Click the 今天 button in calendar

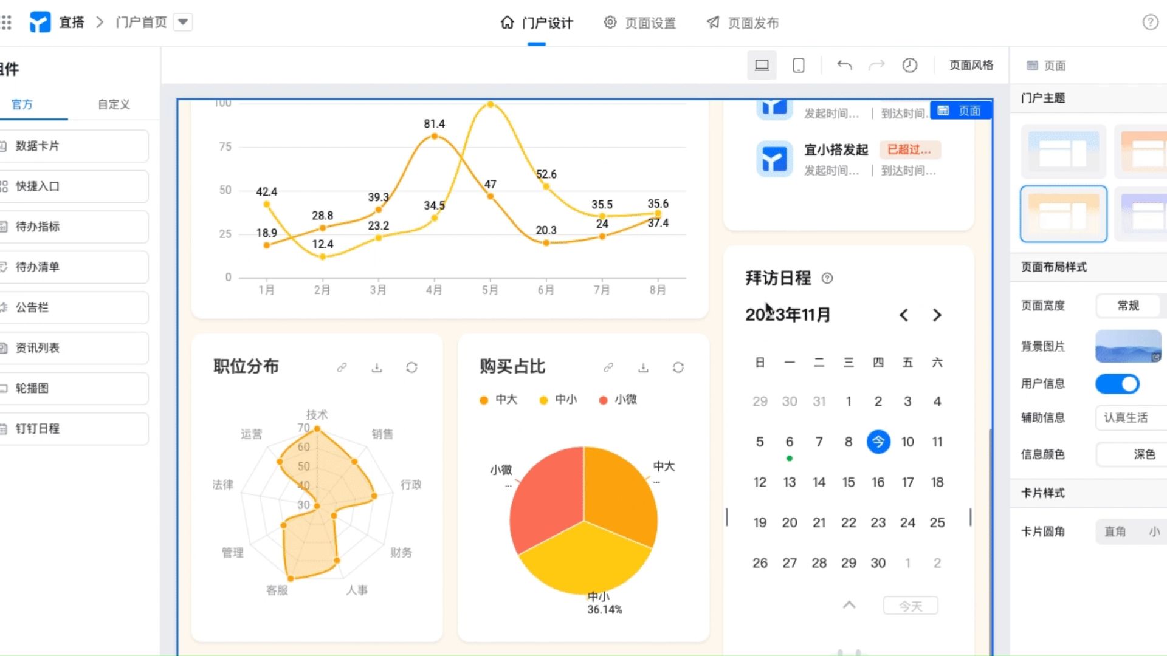(911, 605)
